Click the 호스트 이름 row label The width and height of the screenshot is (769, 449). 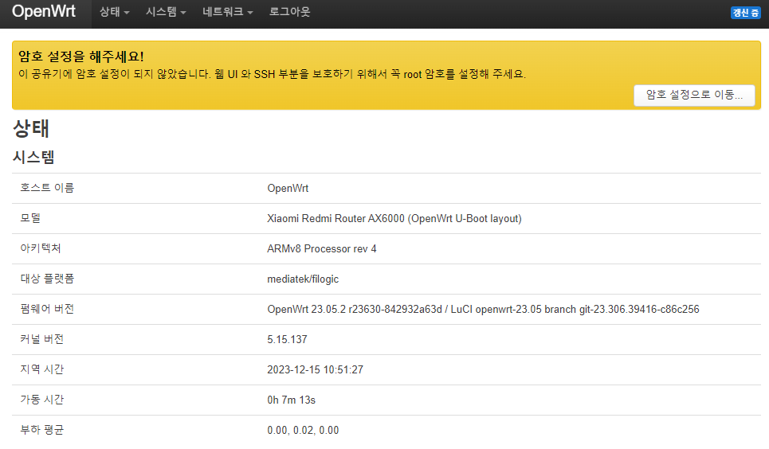47,188
